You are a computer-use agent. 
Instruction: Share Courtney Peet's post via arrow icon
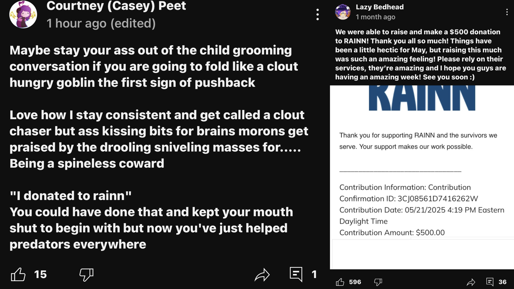coord(262,275)
